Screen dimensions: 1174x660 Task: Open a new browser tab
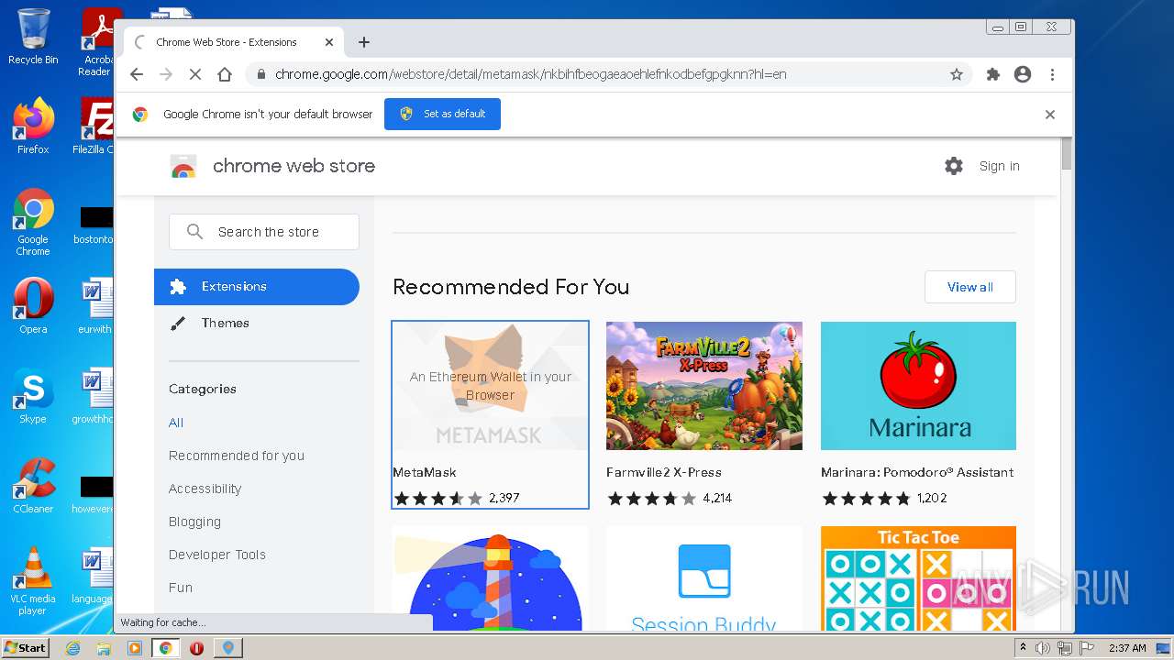coord(364,42)
